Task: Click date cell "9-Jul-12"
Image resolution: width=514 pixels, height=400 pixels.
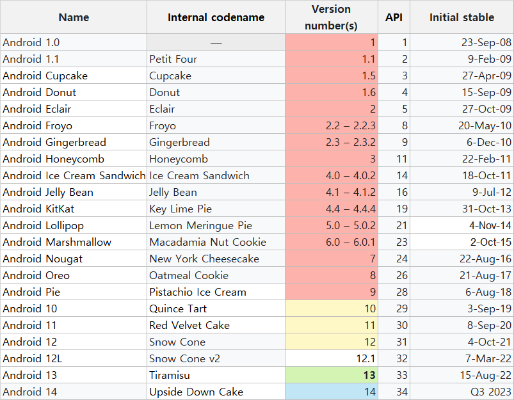Action: tap(462, 192)
